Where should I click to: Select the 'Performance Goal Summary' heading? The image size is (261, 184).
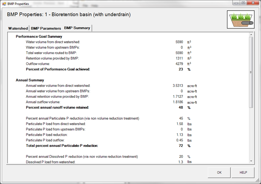tap(39, 36)
